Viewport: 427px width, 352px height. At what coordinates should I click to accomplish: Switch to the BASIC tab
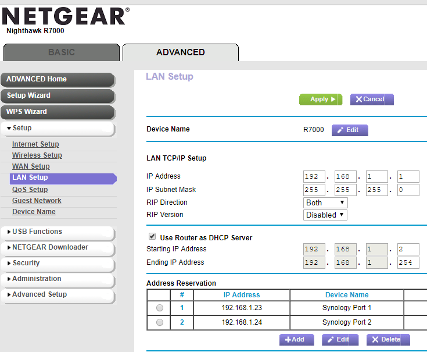[62, 52]
